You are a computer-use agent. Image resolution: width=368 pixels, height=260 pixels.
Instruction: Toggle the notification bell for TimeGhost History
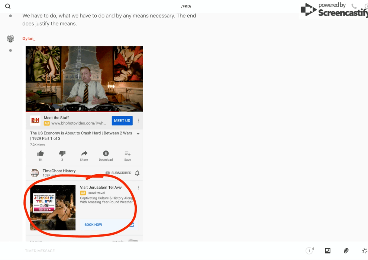pyautogui.click(x=137, y=173)
